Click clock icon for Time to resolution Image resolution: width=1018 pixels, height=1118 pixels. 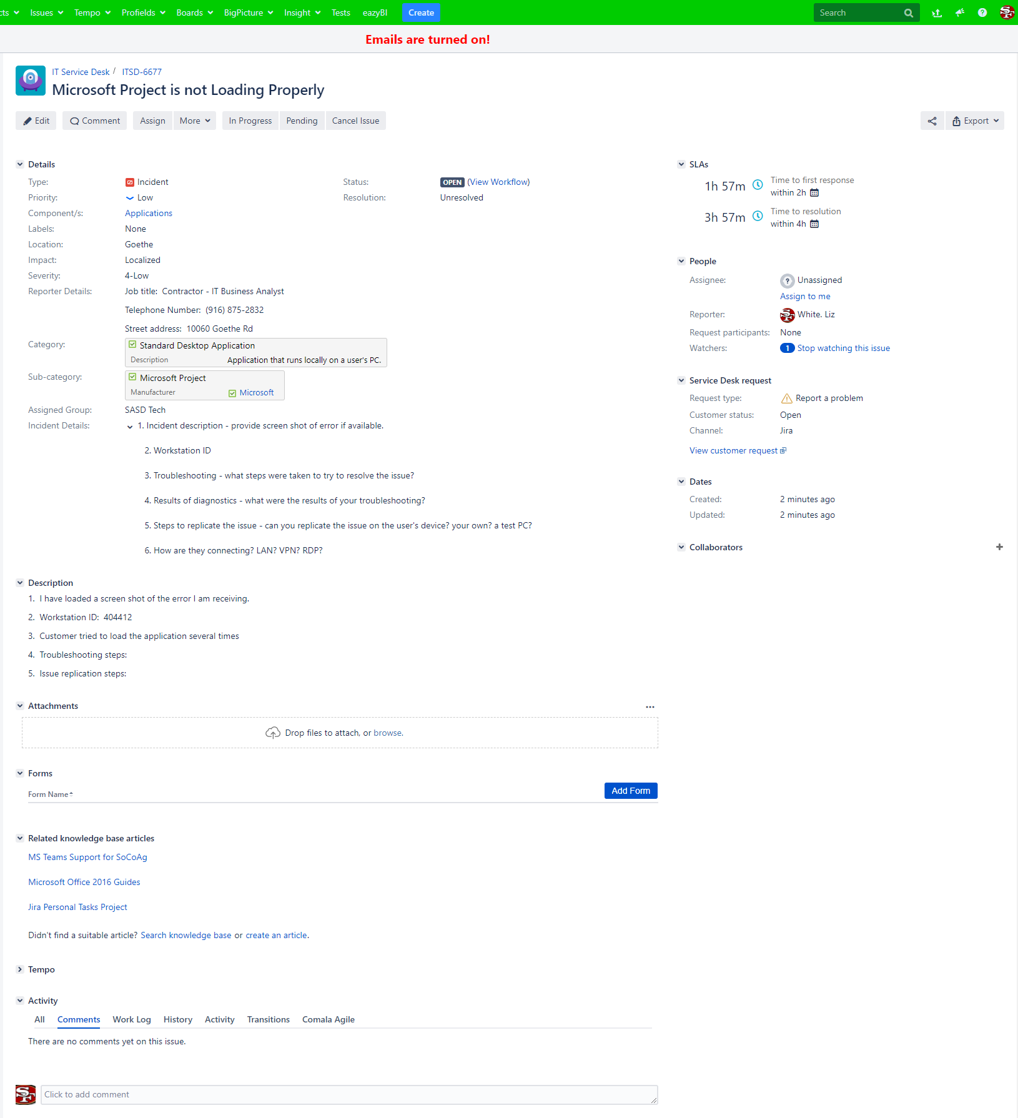pyautogui.click(x=758, y=216)
